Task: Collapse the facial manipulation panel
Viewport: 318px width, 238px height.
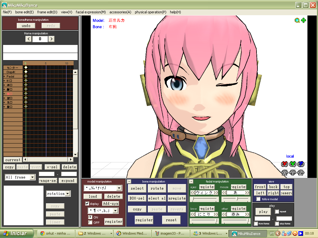Action: coord(191,182)
